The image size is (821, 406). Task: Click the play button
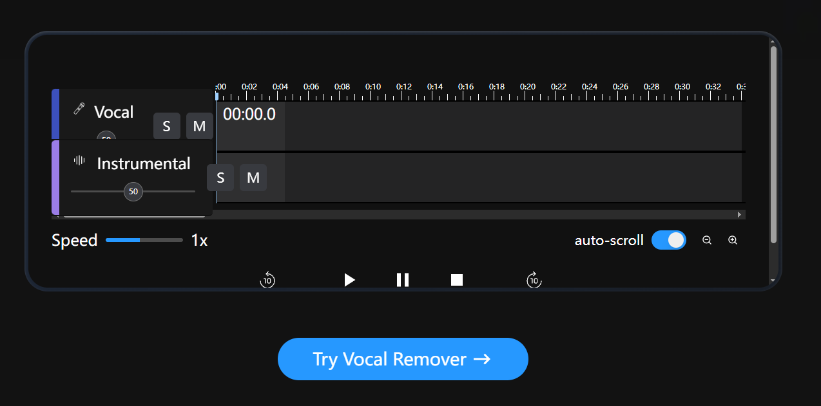349,280
